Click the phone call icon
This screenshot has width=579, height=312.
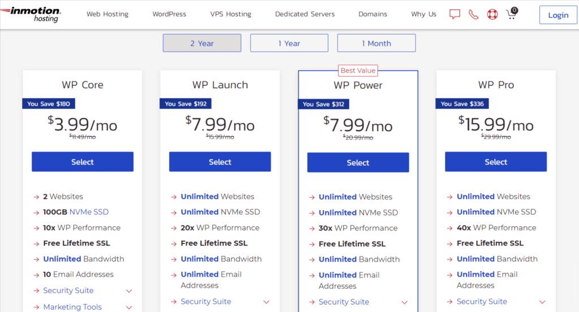click(x=473, y=14)
